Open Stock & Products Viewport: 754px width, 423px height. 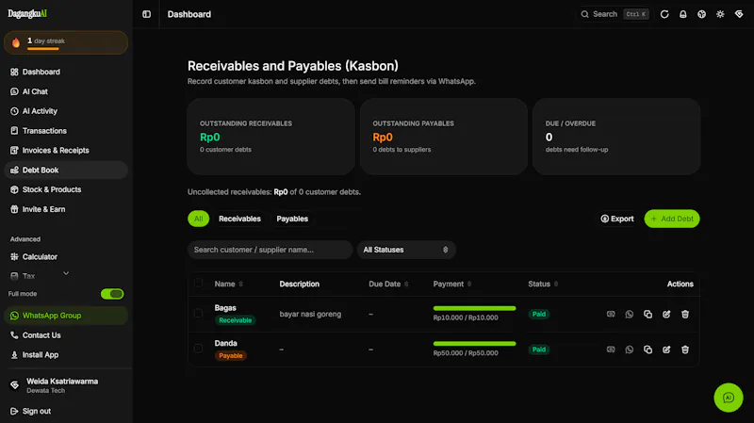(66, 189)
